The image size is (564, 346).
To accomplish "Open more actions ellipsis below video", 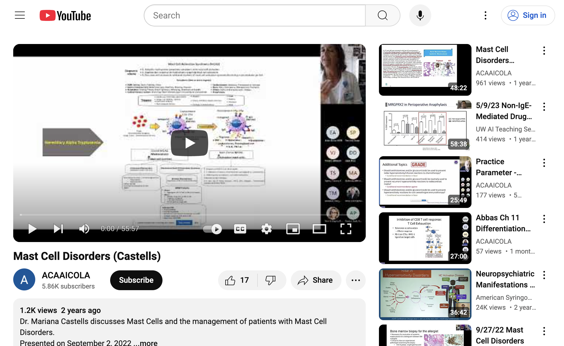I will pyautogui.click(x=356, y=280).
